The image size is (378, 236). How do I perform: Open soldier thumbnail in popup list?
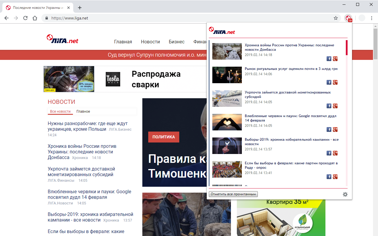tap(227, 51)
